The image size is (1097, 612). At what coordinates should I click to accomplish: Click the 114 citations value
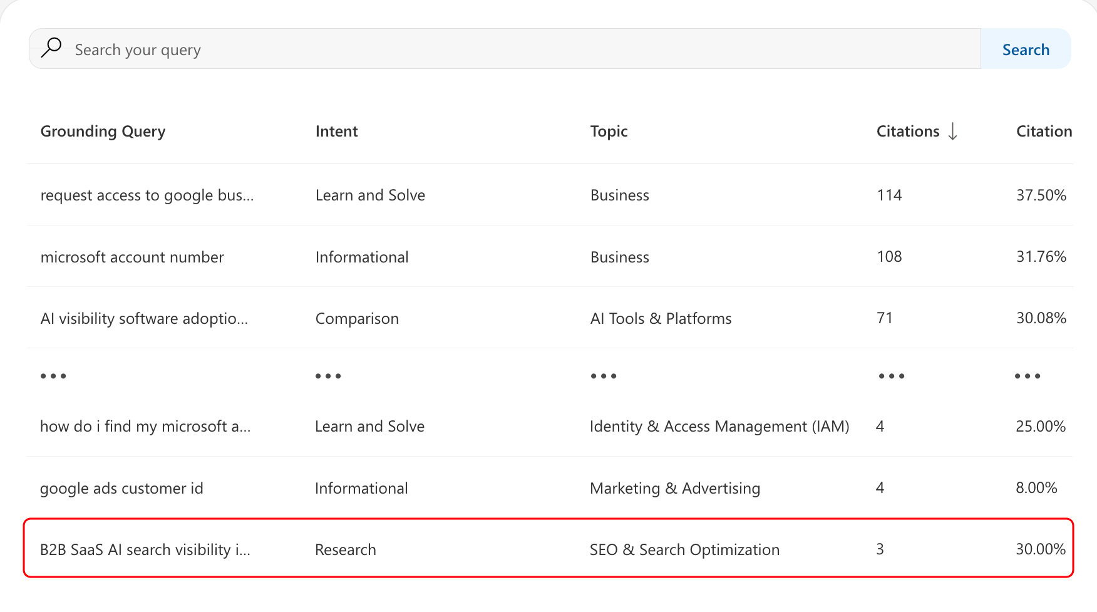tap(889, 195)
